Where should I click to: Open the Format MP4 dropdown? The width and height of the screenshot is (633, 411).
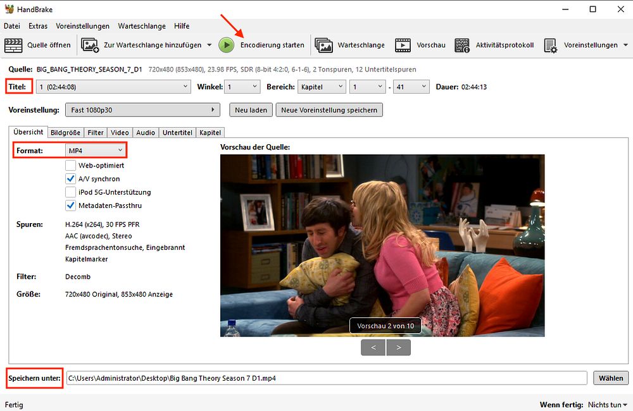[x=96, y=150]
